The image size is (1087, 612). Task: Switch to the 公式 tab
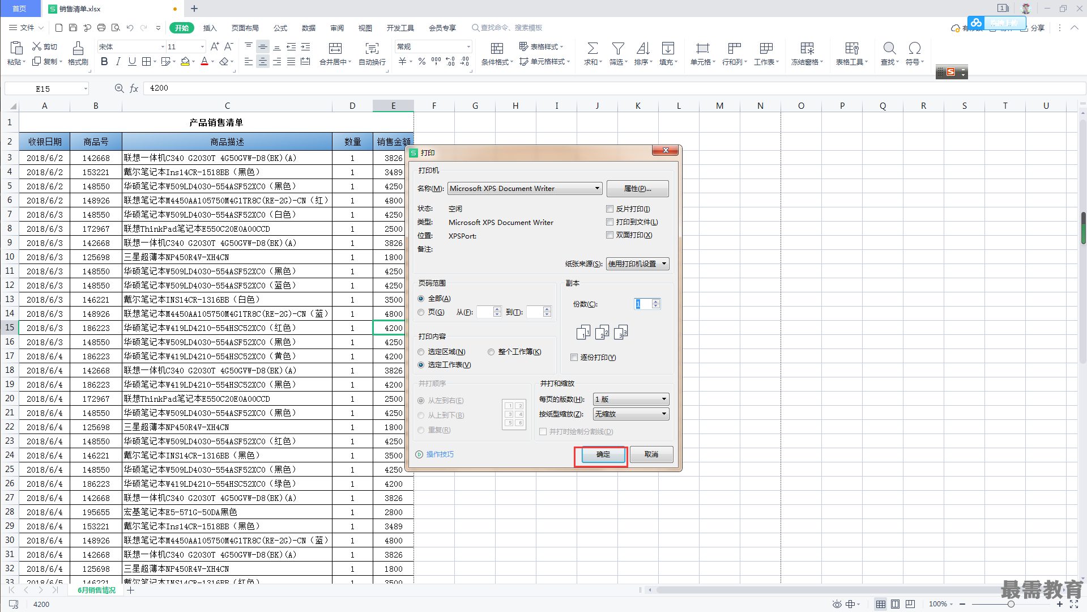click(280, 28)
